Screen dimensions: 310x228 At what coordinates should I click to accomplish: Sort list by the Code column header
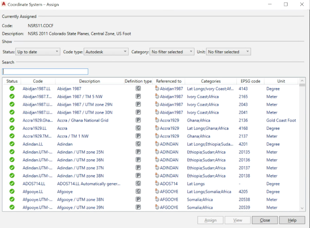pyautogui.click(x=38, y=81)
